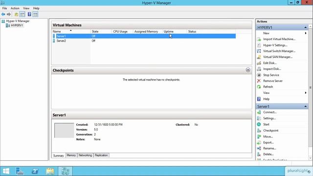Expand the New submenu arrow
The height and width of the screenshot is (176, 313).
pos(306,33)
